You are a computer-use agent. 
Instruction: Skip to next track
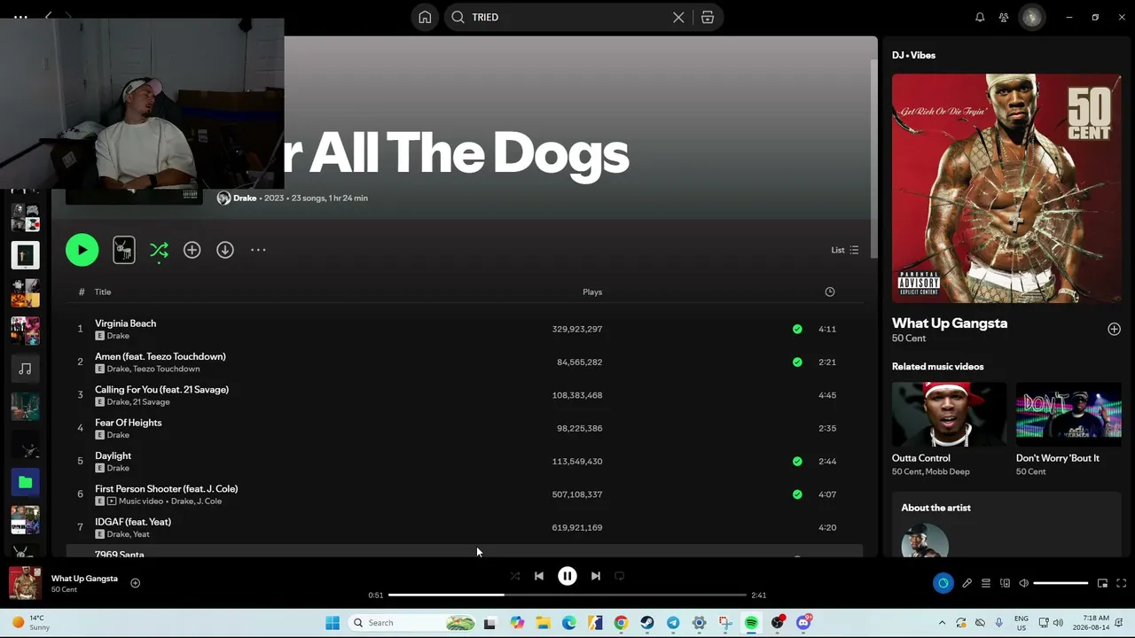[596, 576]
